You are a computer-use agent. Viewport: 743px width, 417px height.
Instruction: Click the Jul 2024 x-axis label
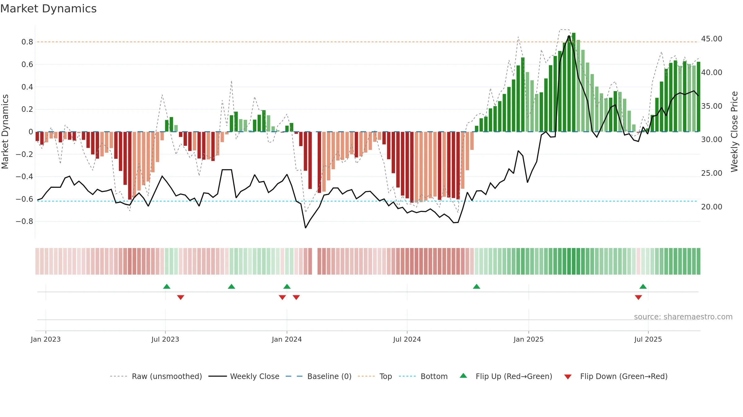[407, 339]
